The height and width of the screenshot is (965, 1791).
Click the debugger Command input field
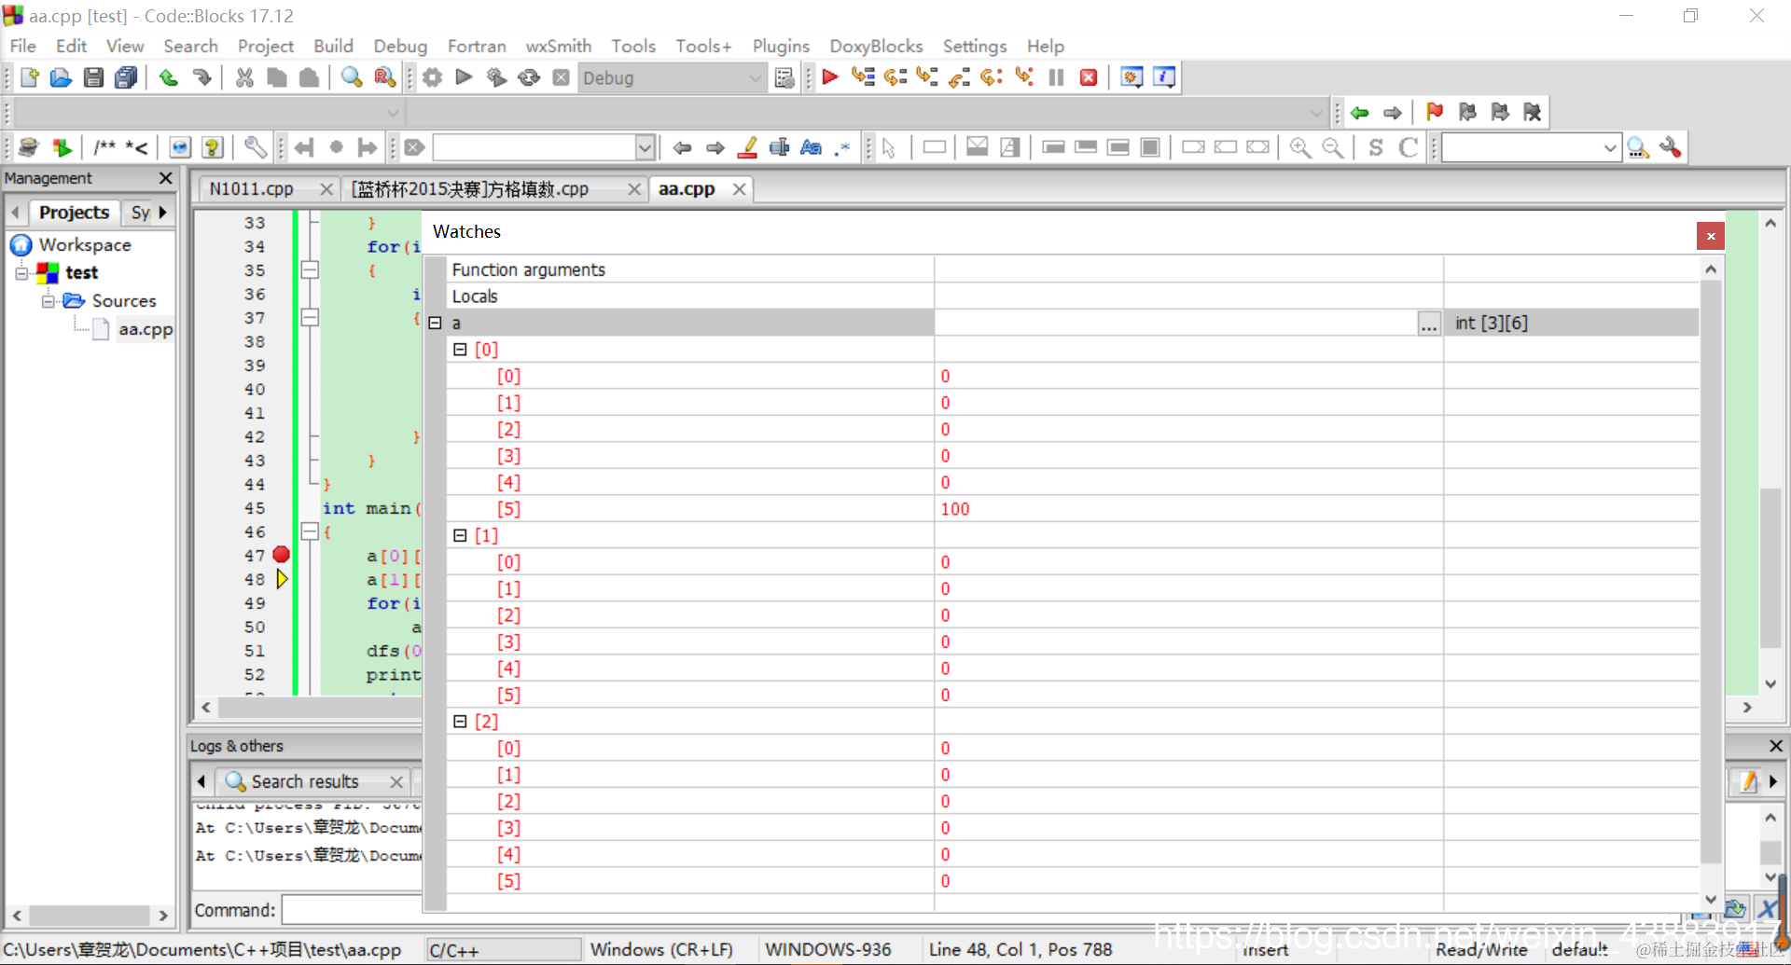click(353, 910)
